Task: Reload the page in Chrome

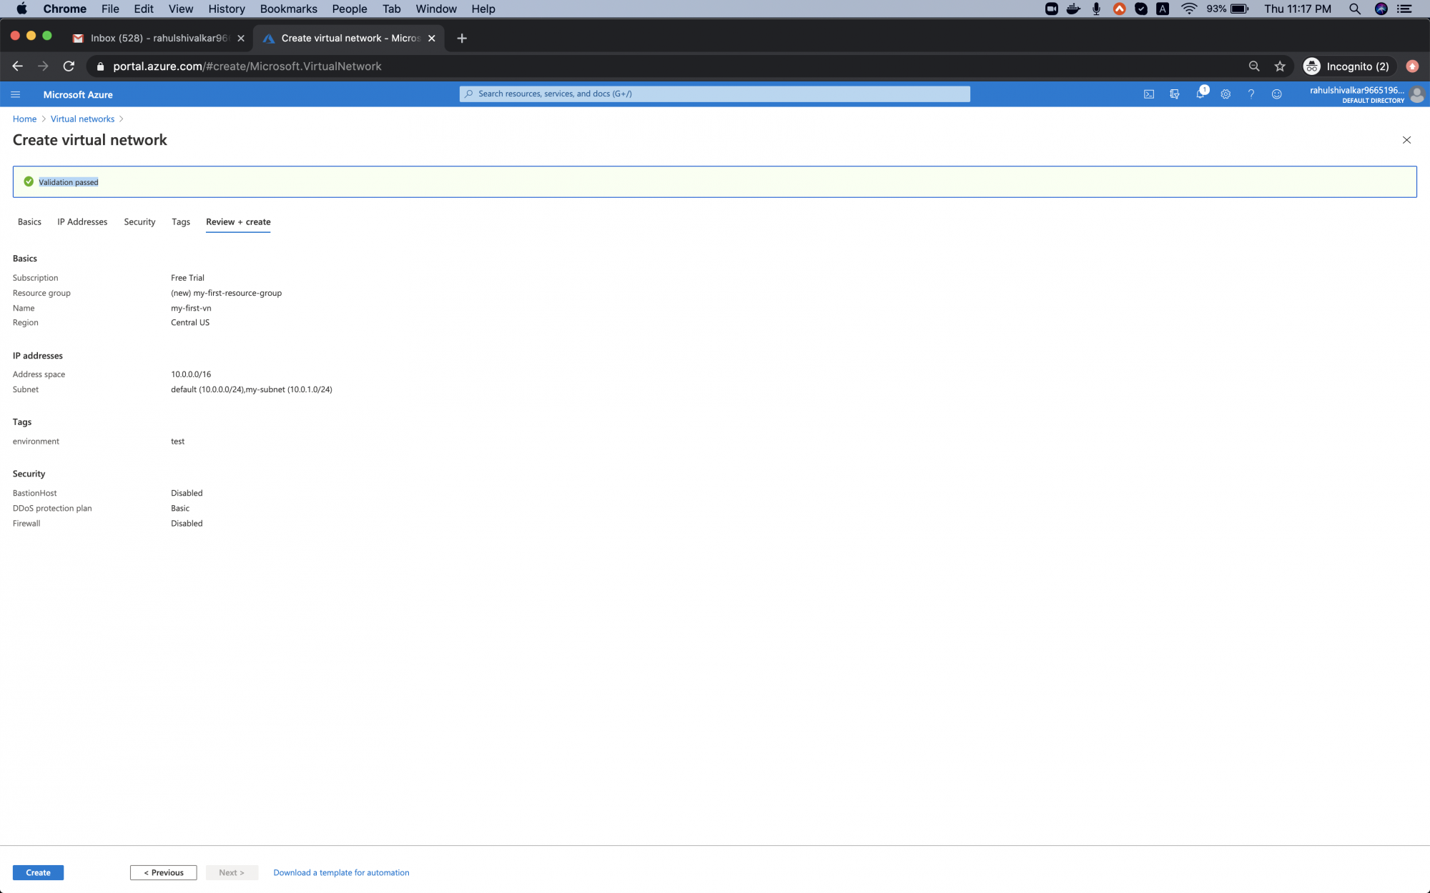Action: click(69, 66)
